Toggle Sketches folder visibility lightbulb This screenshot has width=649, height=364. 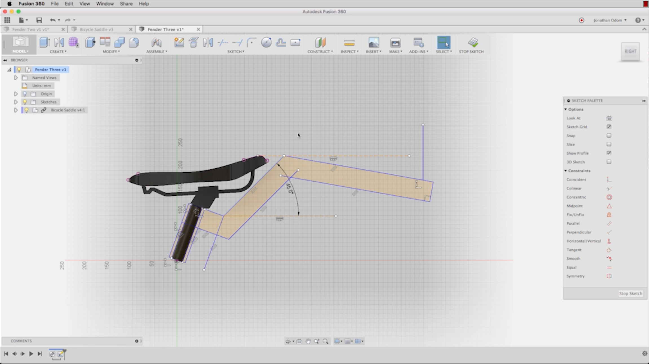(25, 102)
